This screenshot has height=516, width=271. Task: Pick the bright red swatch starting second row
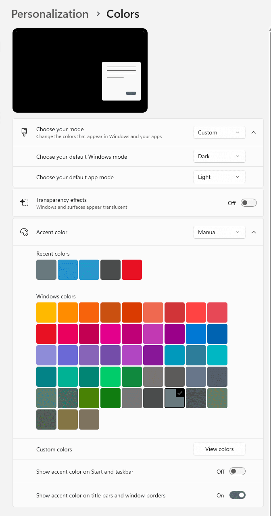[46, 334]
